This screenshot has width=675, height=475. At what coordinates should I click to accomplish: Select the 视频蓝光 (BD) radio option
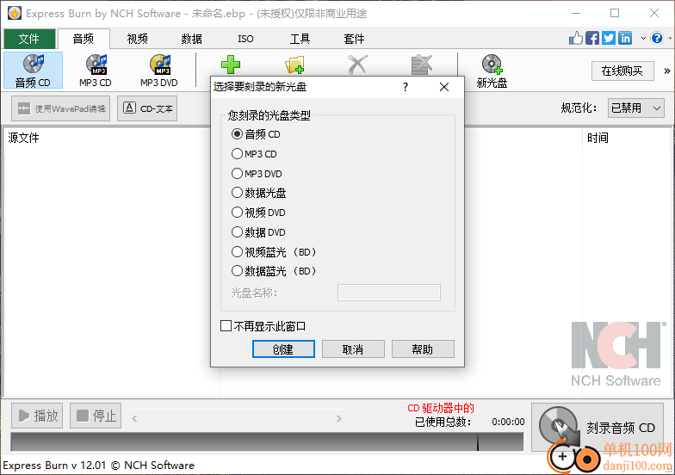tap(237, 251)
